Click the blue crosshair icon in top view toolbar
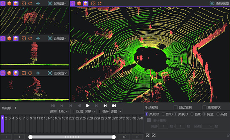Viewport: 230px width, 140px height. point(38,3)
